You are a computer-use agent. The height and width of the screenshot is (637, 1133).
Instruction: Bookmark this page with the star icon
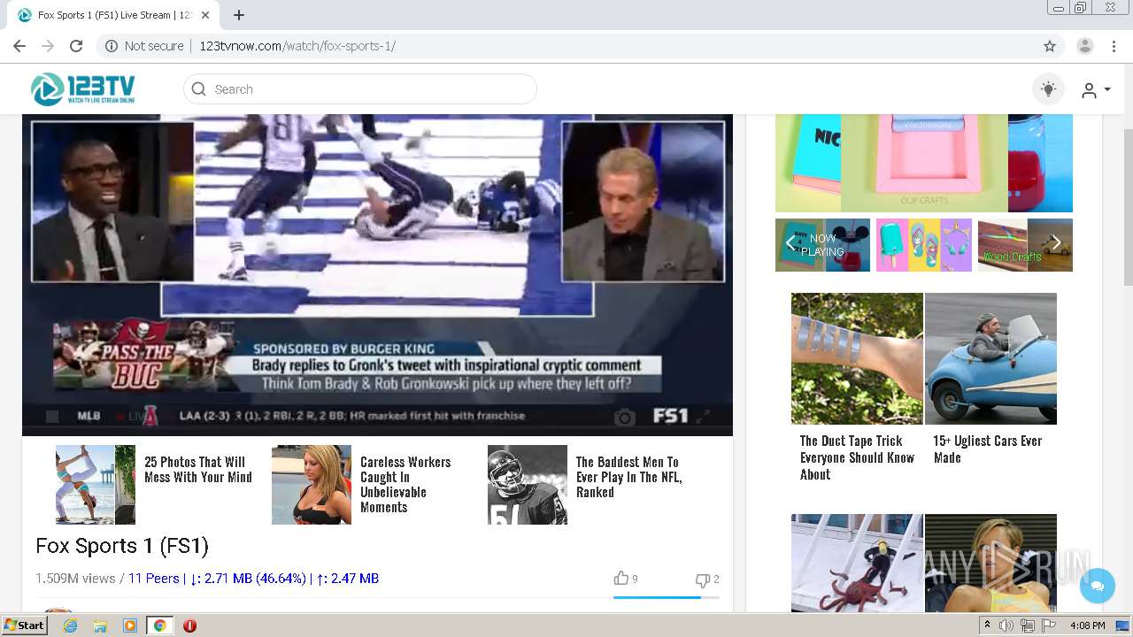point(1050,46)
